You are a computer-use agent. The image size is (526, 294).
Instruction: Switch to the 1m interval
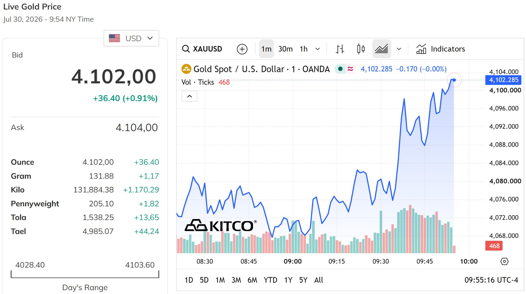coord(266,49)
